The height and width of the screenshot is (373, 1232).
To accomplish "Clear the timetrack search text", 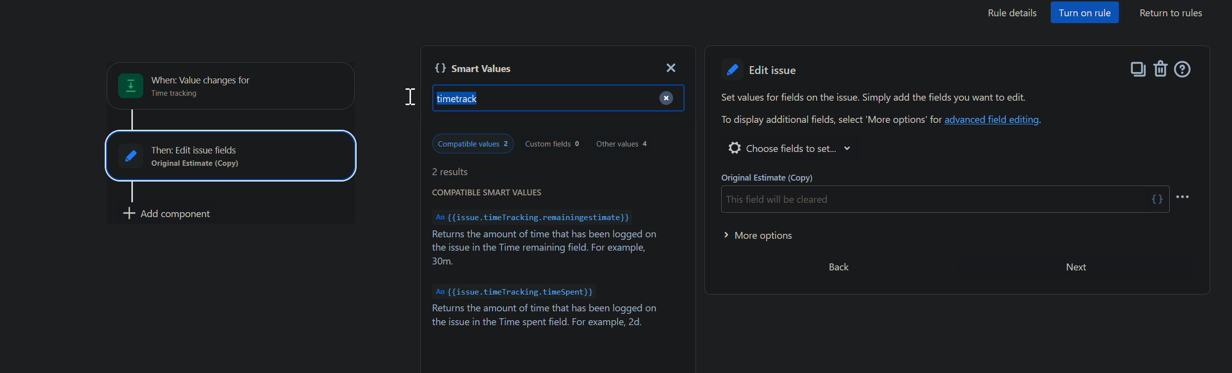I will point(666,98).
